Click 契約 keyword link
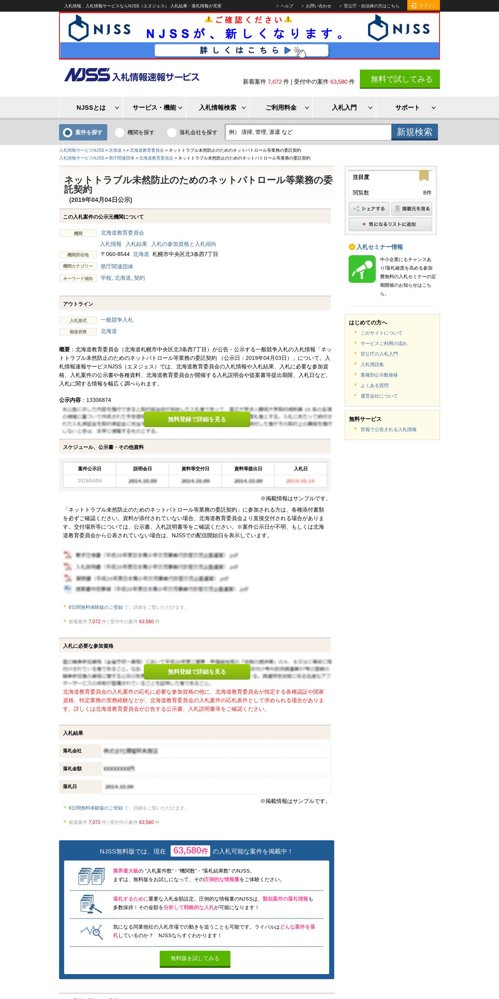The image size is (499, 999). (140, 278)
